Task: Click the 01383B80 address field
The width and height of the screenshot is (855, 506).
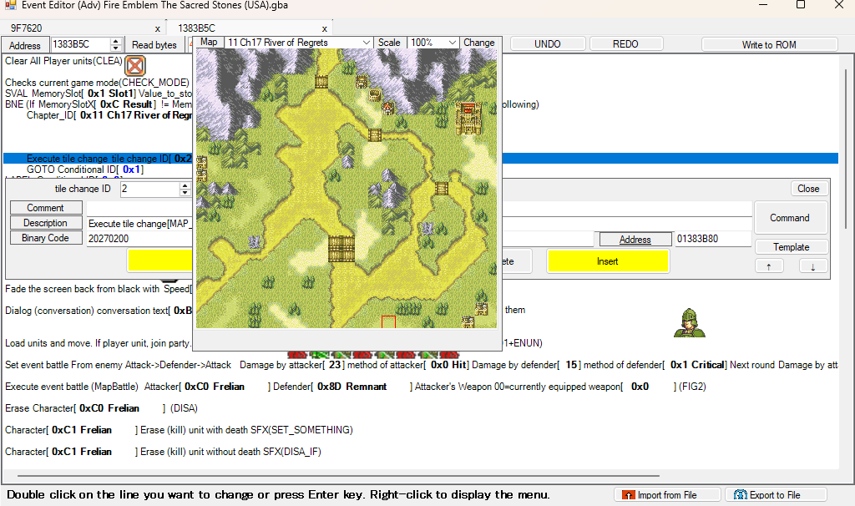Action: (x=713, y=239)
